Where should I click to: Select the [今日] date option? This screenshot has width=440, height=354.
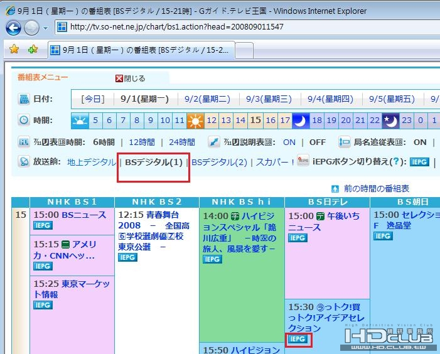(x=93, y=99)
